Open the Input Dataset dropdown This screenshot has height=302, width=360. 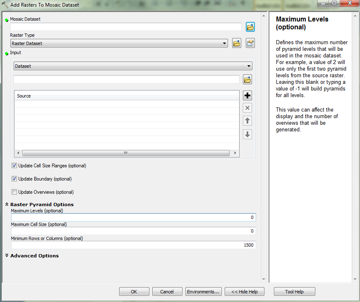point(133,66)
